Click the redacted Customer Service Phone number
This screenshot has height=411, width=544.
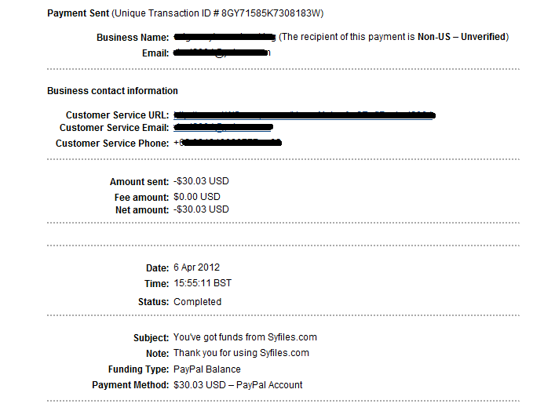(228, 143)
